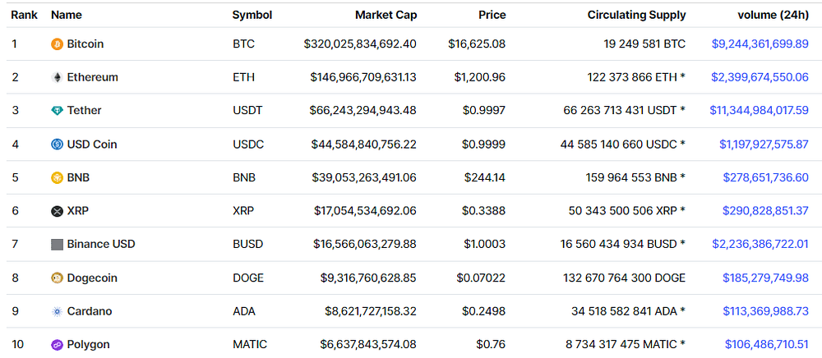Viewport: 822px width, 358px height.
Task: Open the Ethereum name link
Action: (92, 77)
